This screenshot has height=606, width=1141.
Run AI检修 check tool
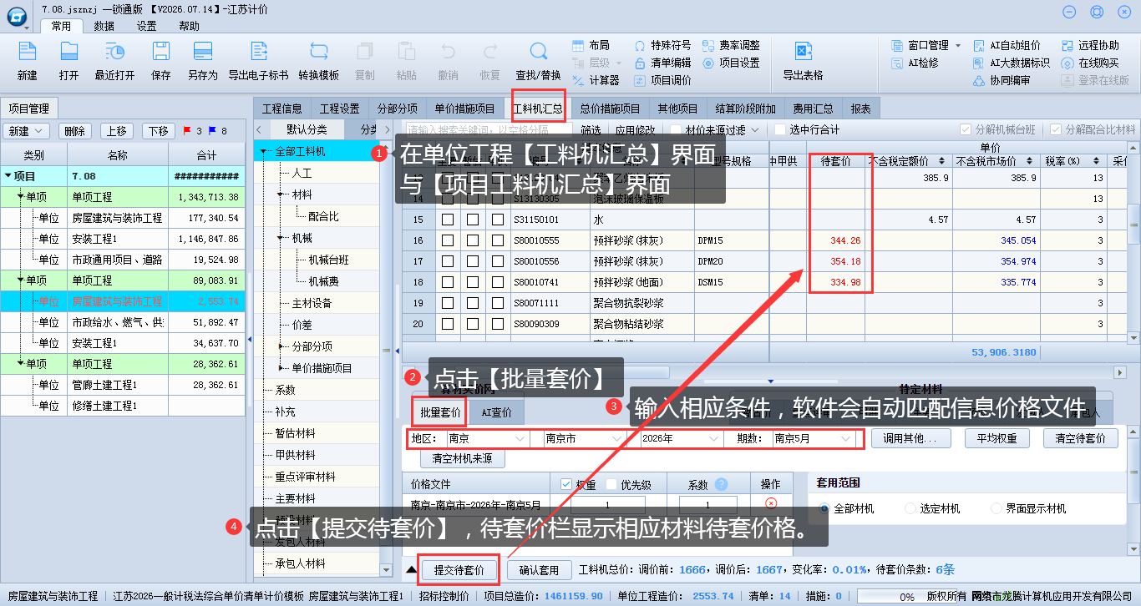pyautogui.click(x=915, y=63)
